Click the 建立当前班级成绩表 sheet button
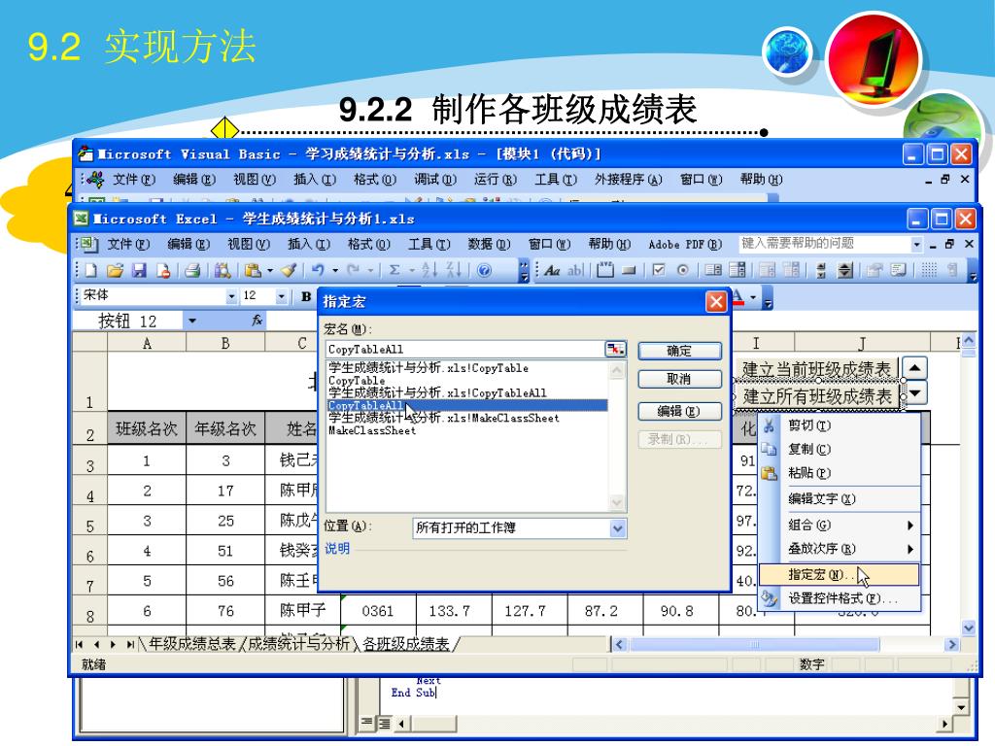The height and width of the screenshot is (746, 995). click(x=816, y=369)
